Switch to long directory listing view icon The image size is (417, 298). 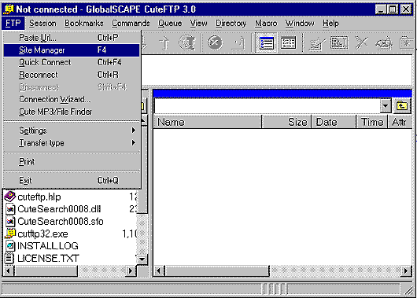(x=288, y=43)
